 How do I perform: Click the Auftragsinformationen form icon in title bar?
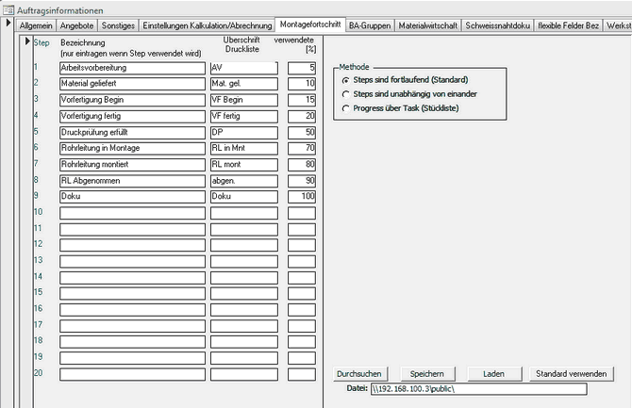pyautogui.click(x=8, y=8)
